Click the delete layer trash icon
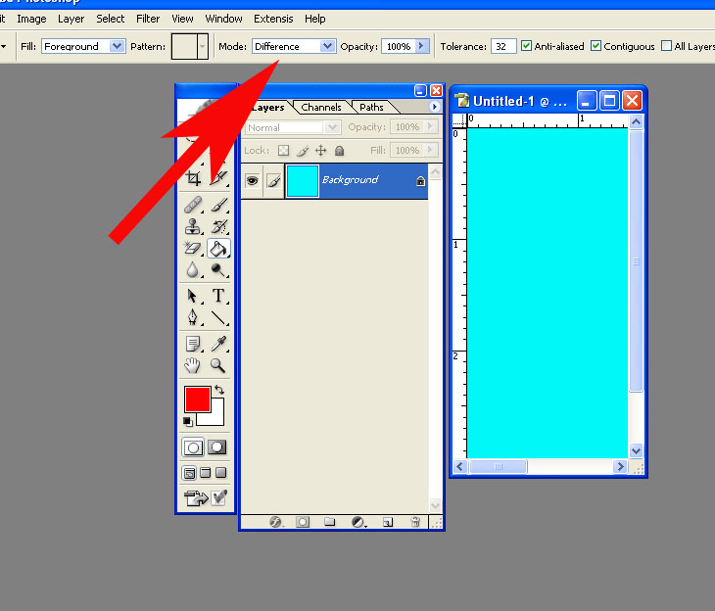 click(415, 522)
